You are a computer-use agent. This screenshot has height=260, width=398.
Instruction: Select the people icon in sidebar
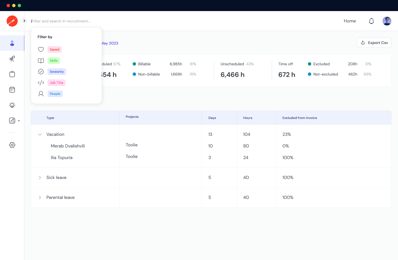coord(12,43)
